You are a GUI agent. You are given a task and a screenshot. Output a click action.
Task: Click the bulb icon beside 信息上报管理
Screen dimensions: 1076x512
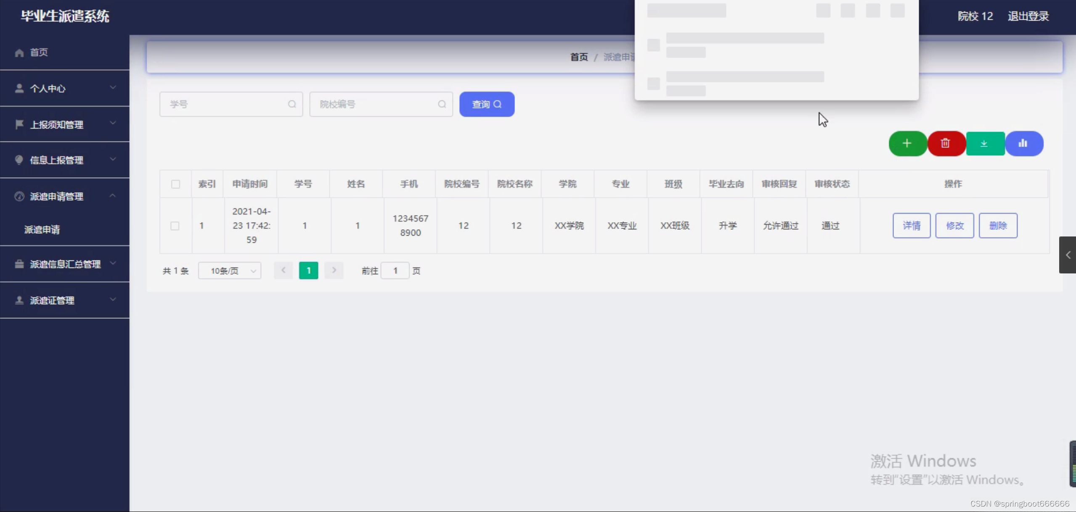pos(19,160)
